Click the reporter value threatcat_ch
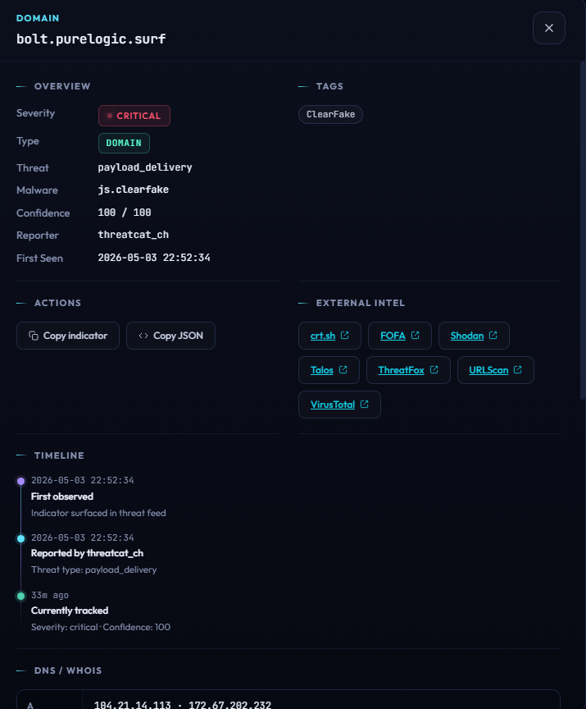The image size is (586, 709). 133,235
